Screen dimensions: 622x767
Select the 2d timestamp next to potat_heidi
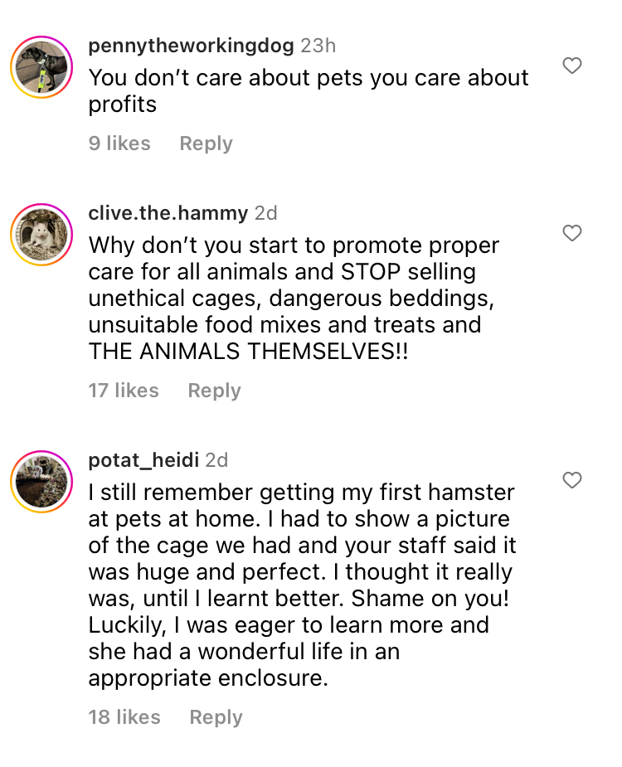pos(216,459)
